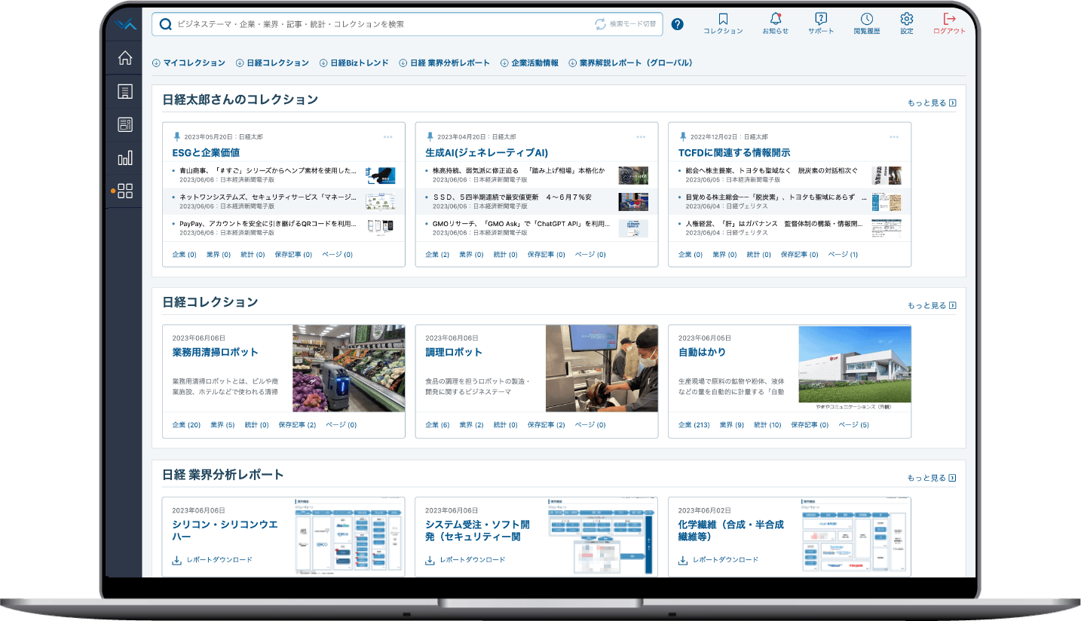Click the pin icon on ESGと企業価値 card
The width and height of the screenshot is (1081, 621).
(177, 136)
